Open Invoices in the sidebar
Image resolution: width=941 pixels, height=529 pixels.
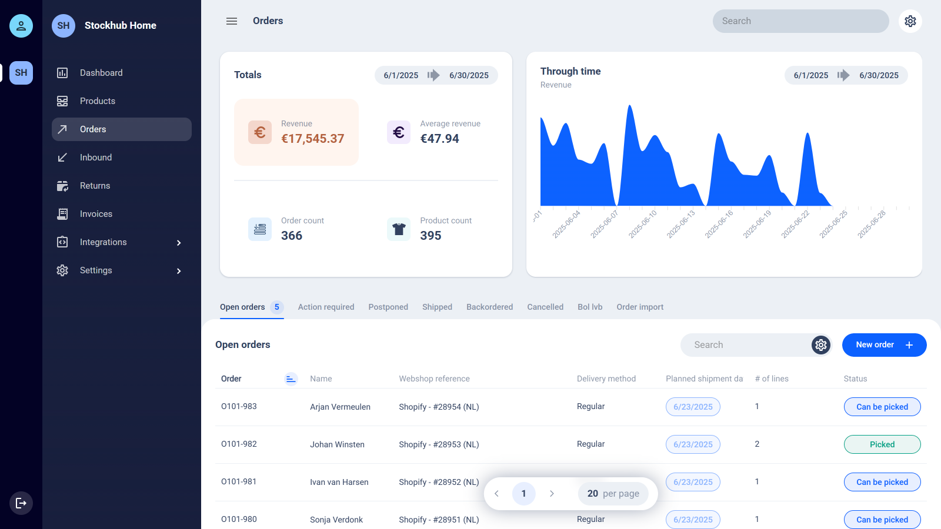click(x=96, y=214)
